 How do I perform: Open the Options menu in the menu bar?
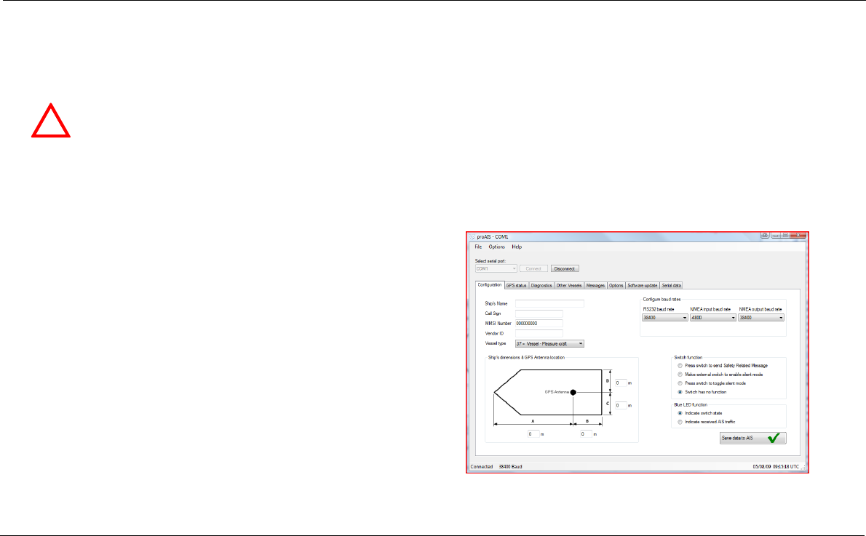(x=496, y=247)
